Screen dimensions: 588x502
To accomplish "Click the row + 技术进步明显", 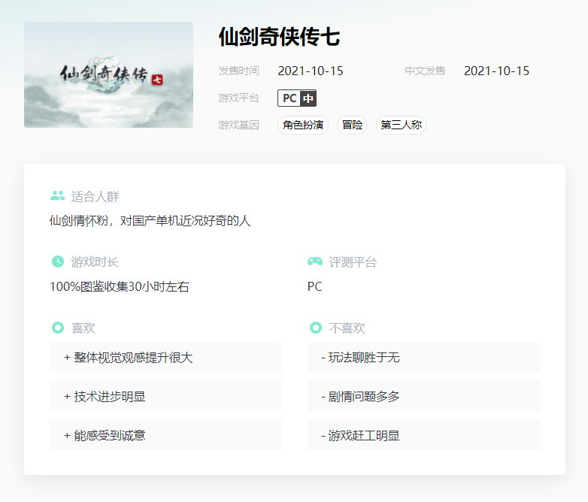I will (x=165, y=396).
